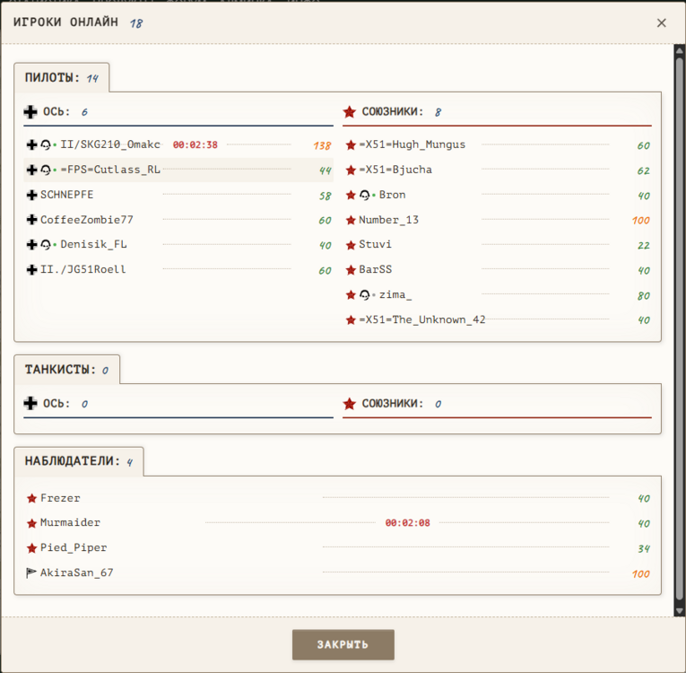This screenshot has height=673, width=686.
Task: Select the ПИЛОТЫ tab header
Action: 62,78
